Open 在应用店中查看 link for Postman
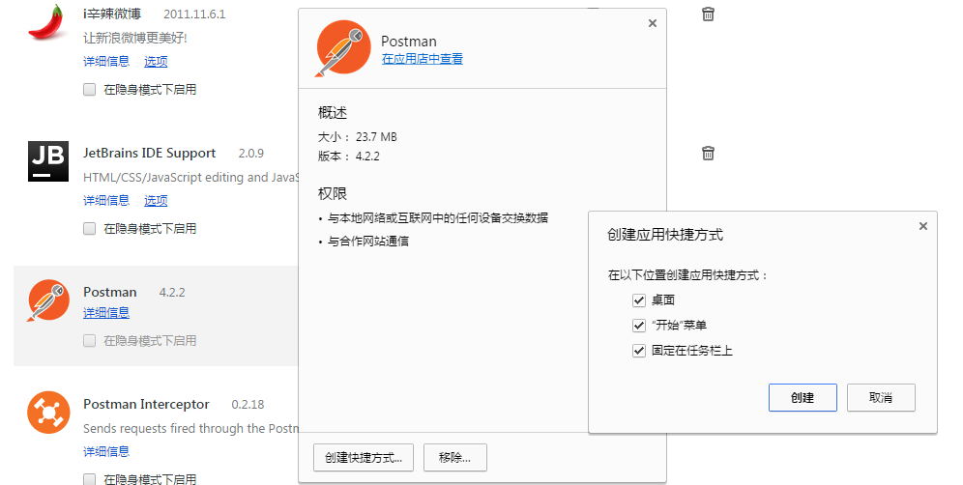 (x=422, y=59)
